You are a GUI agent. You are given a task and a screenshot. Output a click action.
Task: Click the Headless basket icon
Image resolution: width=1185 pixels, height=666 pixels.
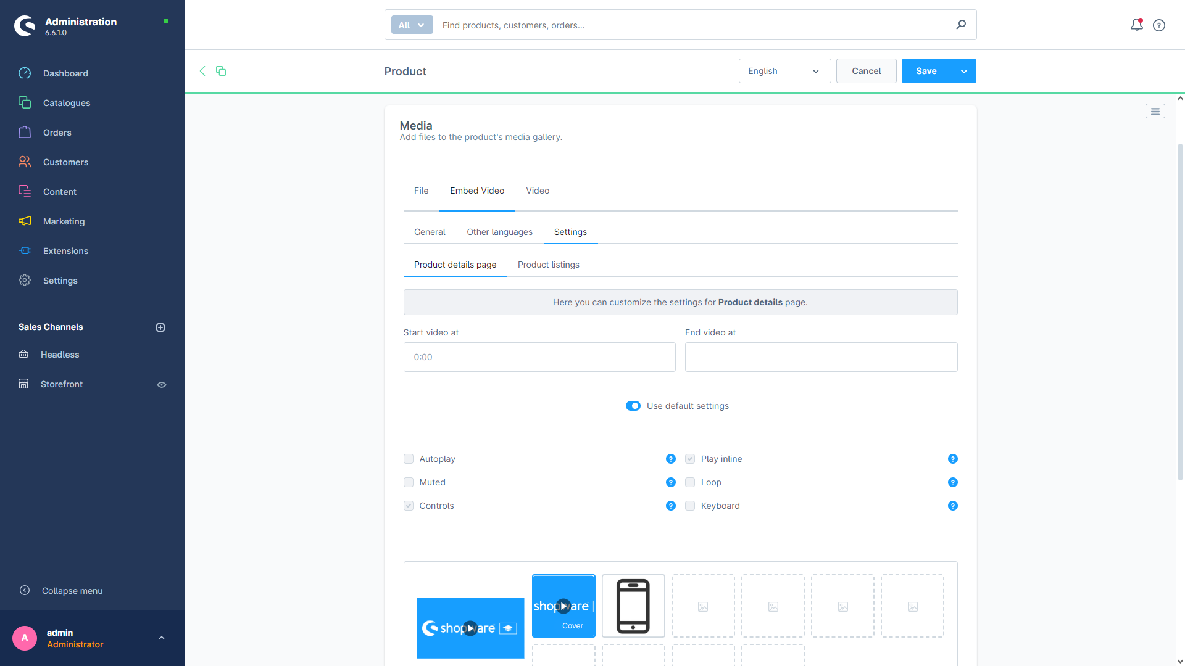click(x=23, y=355)
